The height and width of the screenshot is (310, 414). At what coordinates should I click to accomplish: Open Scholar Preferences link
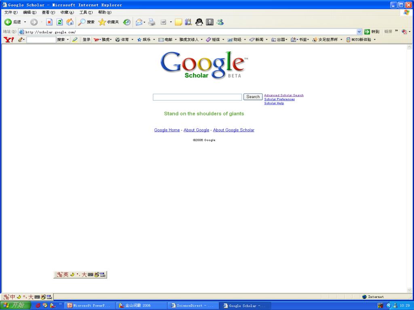[279, 99]
